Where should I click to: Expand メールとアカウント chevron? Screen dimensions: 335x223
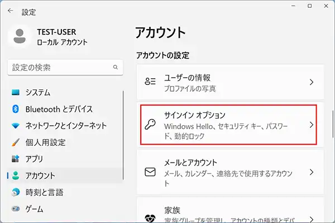click(312, 172)
